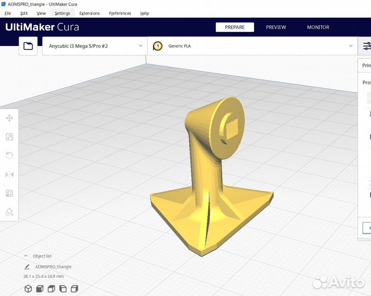Select the Support Blocker tool
371x296 pixels.
(9, 212)
